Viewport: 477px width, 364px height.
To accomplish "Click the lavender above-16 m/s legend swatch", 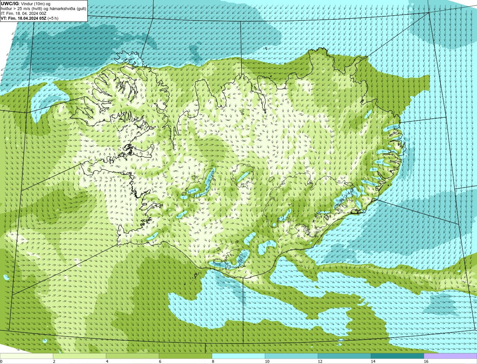I will point(451,356).
